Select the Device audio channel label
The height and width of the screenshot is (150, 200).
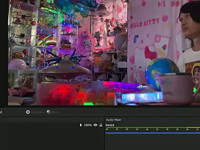(x=110, y=125)
